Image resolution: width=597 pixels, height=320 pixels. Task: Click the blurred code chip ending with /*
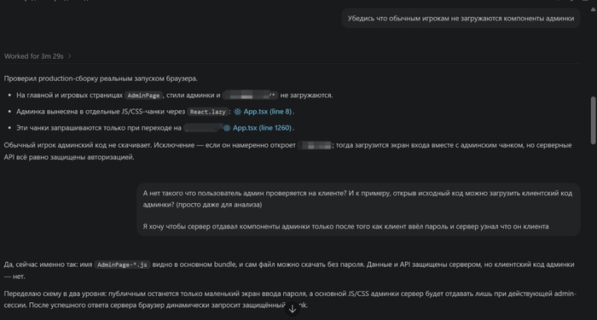pos(251,96)
